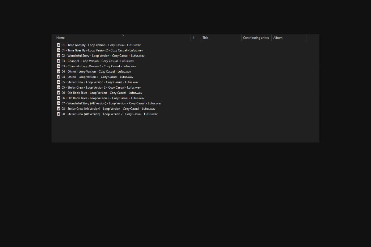Viewport: 371px width, 247px height.
Task: Select 01 - Time Goes By - Loop Version 2 file
Action: click(102, 50)
